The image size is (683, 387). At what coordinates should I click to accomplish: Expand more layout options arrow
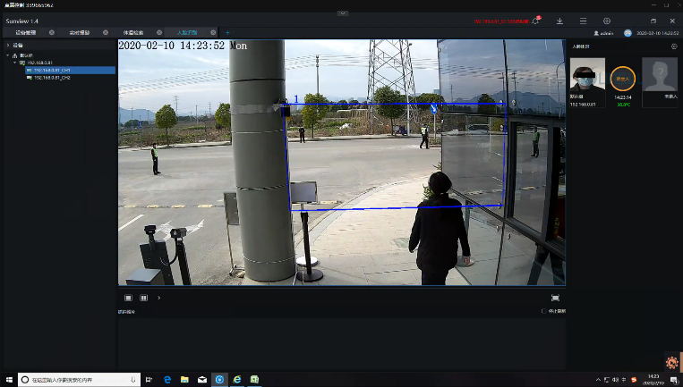[x=158, y=298]
